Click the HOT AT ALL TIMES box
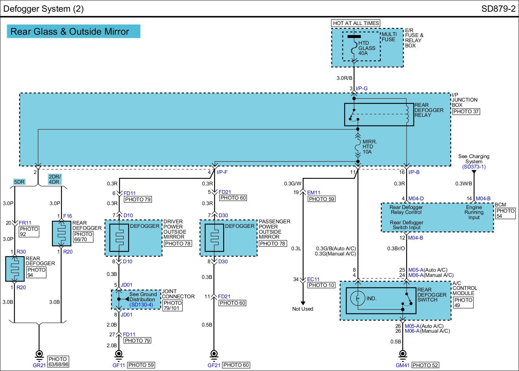Screen dimensions: 519x371 [x=356, y=23]
